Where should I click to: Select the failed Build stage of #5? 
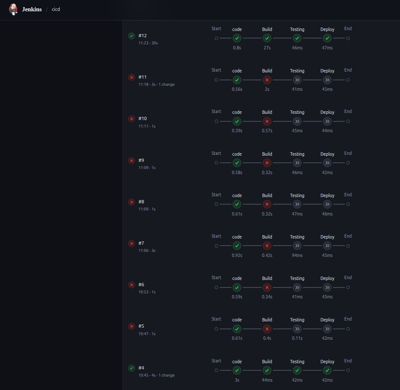pos(267,329)
